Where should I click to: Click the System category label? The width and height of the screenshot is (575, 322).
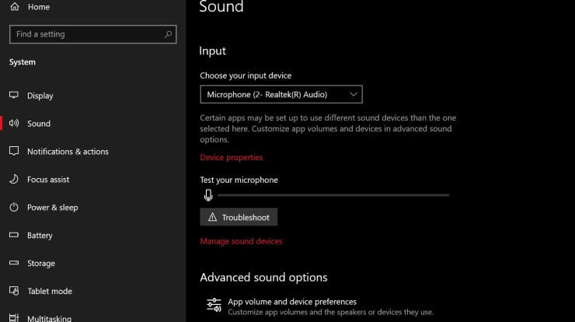pyautogui.click(x=23, y=62)
